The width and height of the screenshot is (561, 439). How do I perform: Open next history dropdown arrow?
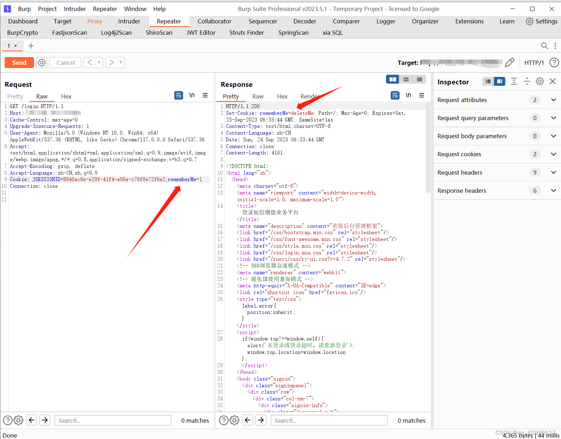[121, 63]
